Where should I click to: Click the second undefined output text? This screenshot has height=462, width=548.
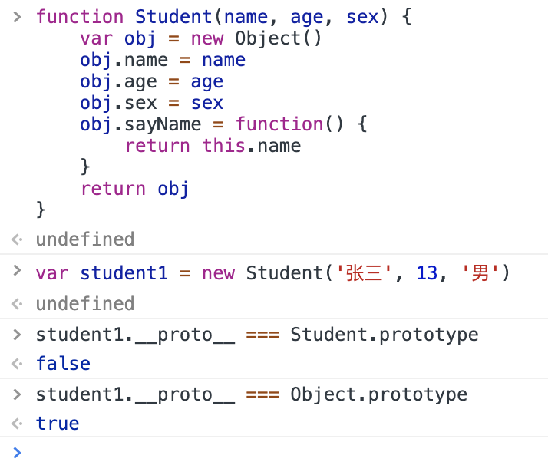pyautogui.click(x=85, y=304)
